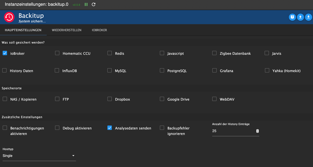Enable NAS / Kopieren storage checkbox

coord(5,99)
